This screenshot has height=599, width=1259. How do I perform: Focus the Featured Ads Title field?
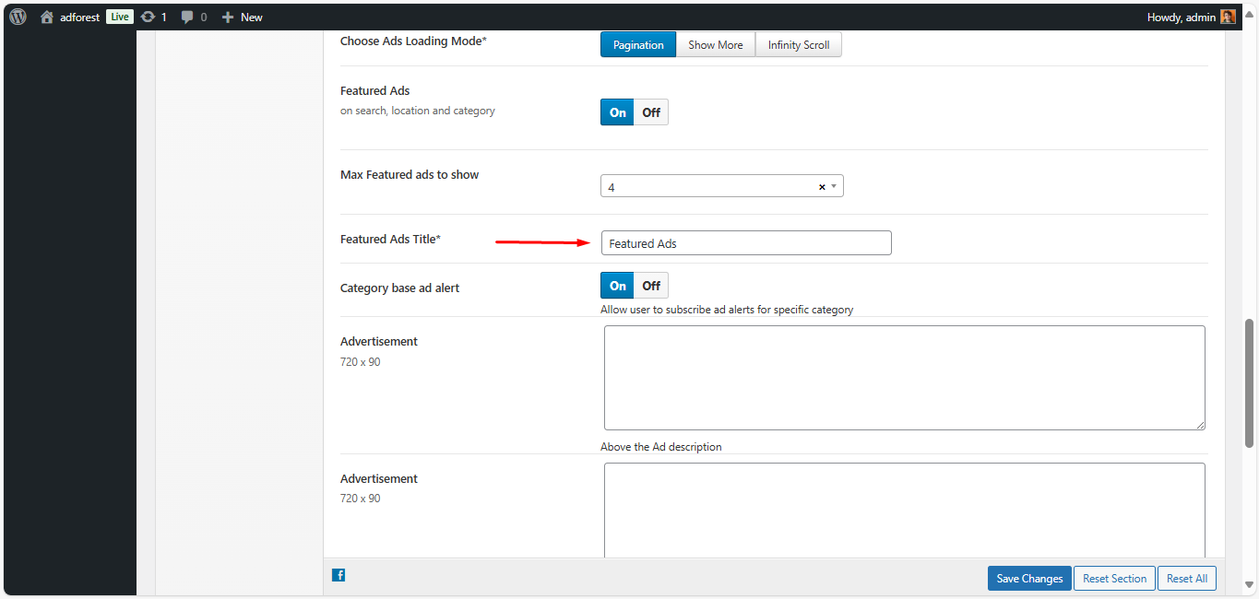tap(745, 243)
